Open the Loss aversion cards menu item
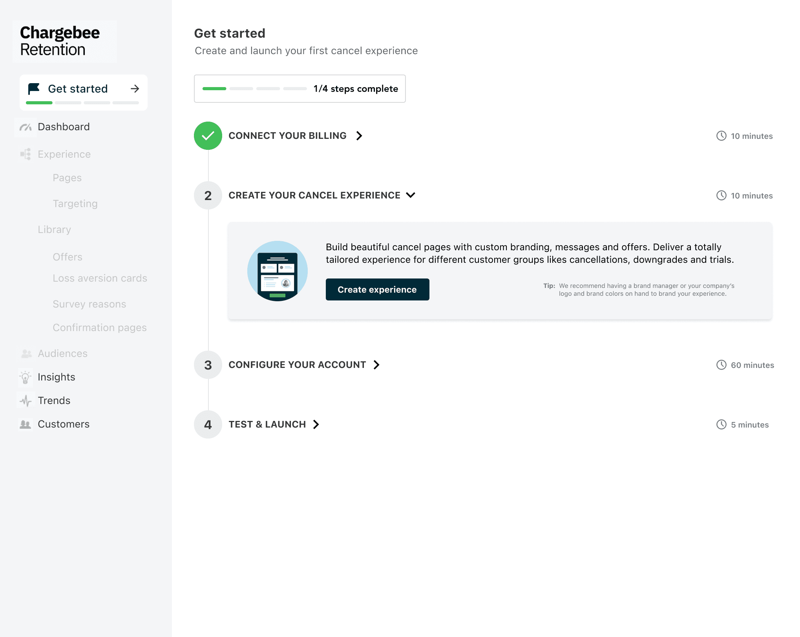The image size is (800, 637). (x=100, y=278)
